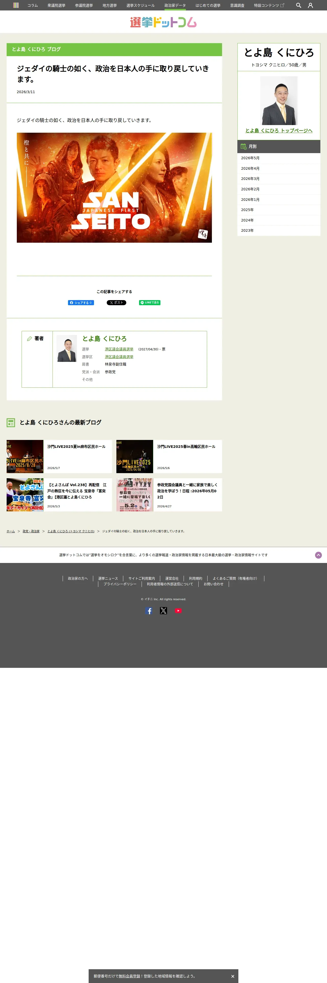
Task: Jump to page top with purple arrow
Action: click(x=318, y=555)
